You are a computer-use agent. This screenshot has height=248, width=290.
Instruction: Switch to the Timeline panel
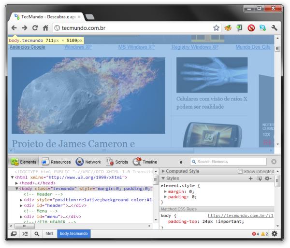(145, 162)
